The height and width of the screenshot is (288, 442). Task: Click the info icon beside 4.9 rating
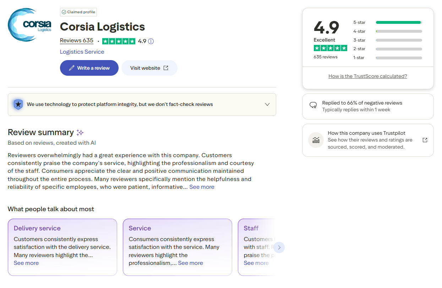coord(151,41)
